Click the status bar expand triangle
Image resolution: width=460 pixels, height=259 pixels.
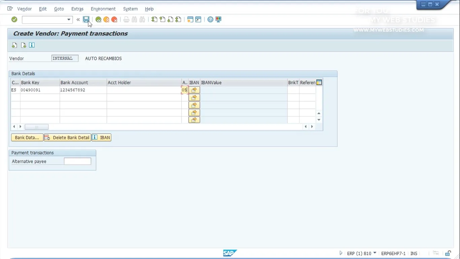coord(341,253)
